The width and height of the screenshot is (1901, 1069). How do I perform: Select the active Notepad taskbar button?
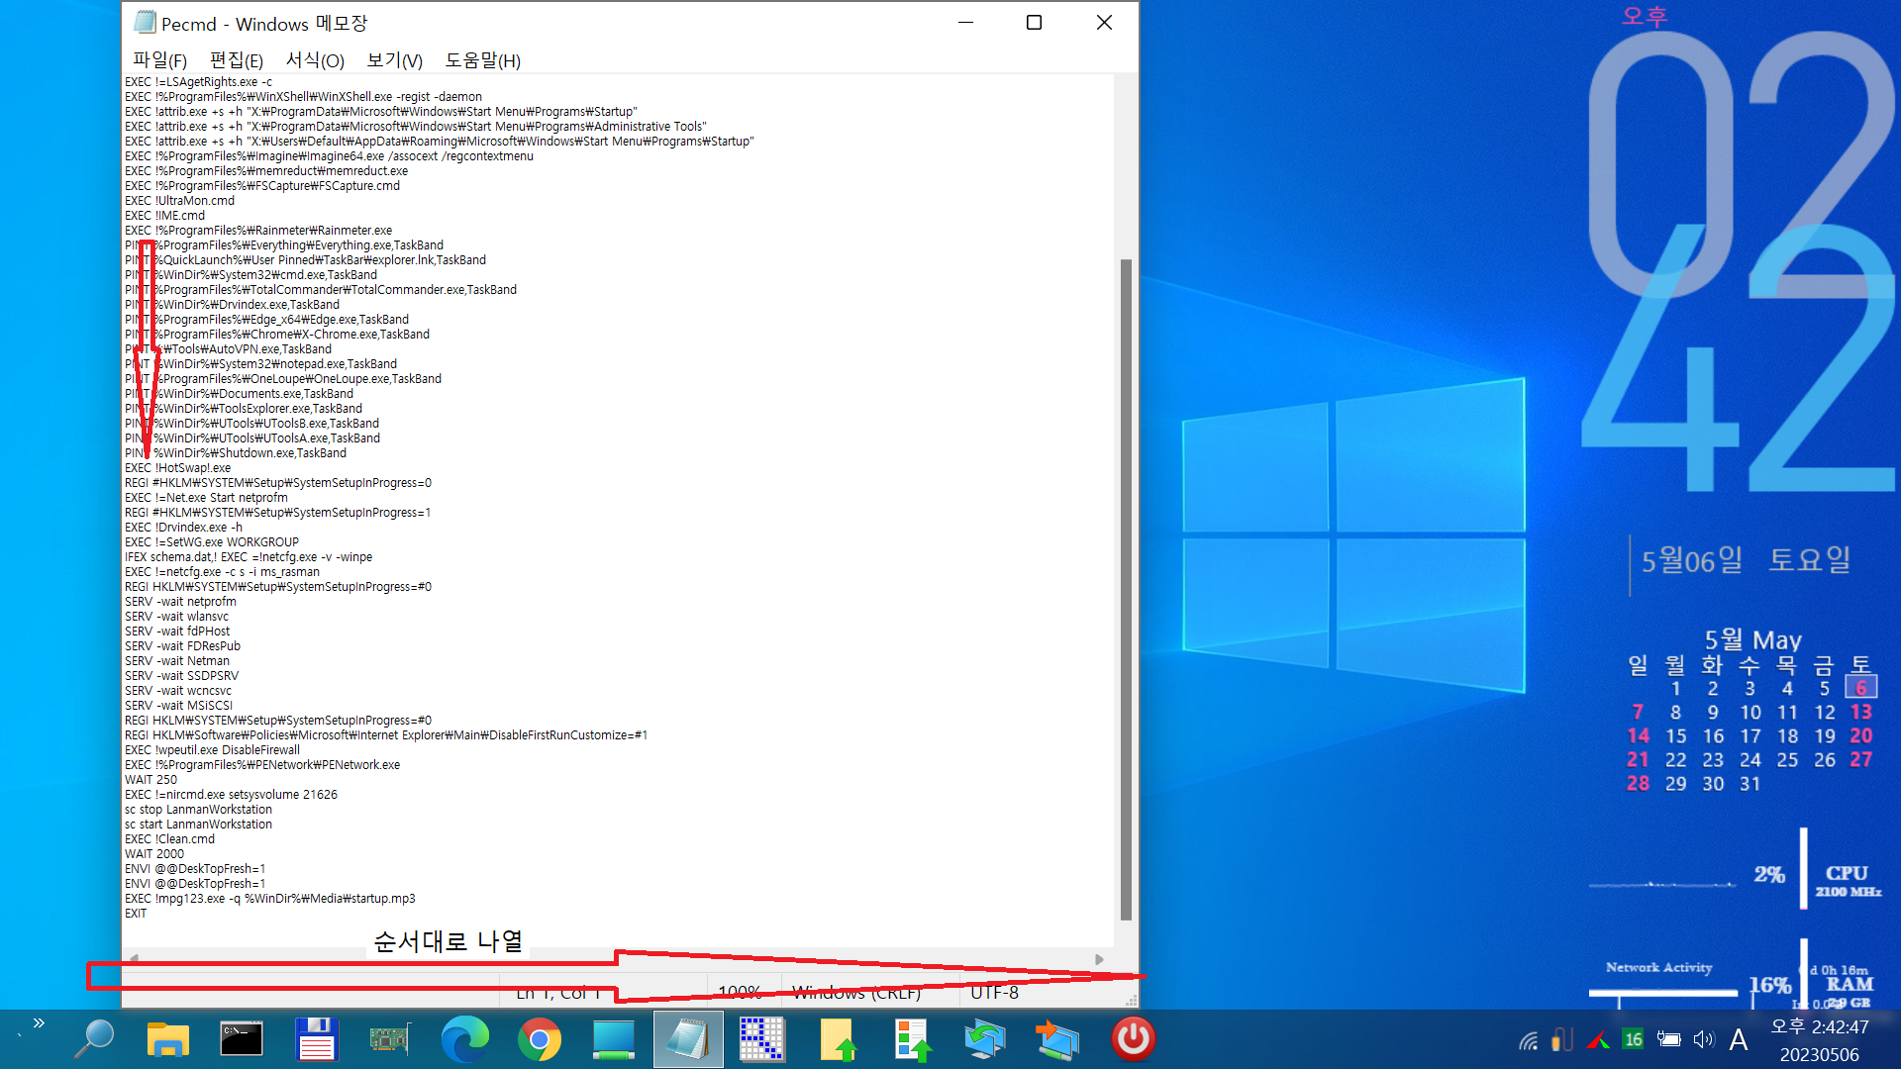688,1038
